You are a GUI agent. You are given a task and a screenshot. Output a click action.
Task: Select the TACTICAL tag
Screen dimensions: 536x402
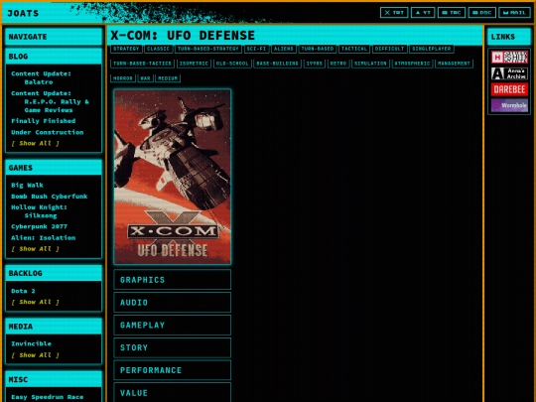[354, 49]
